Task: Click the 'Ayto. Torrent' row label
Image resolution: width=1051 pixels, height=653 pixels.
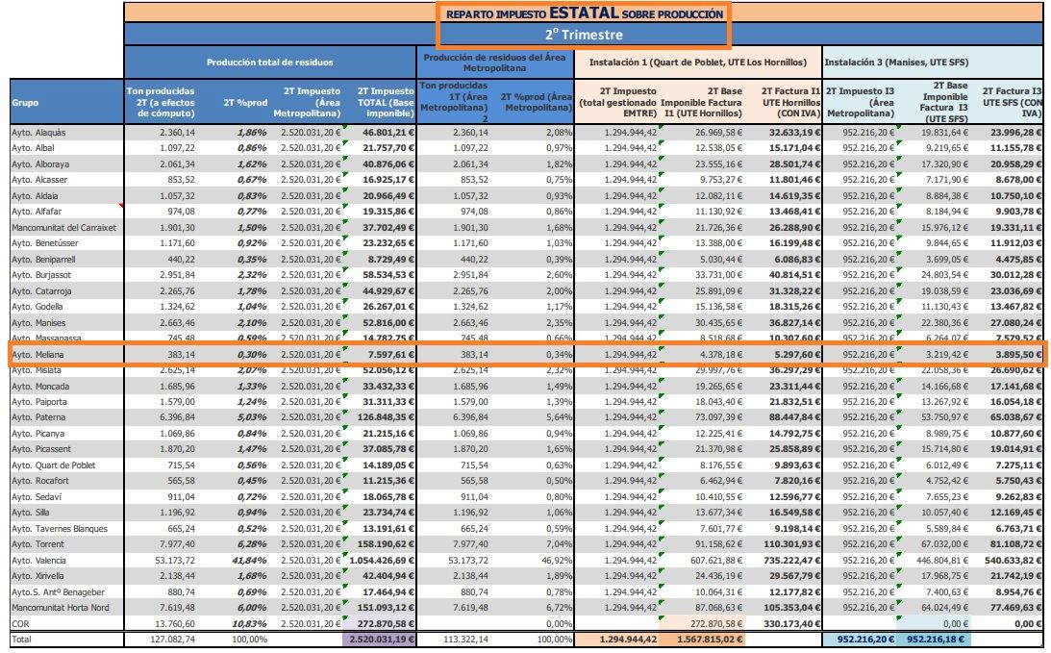Action: (x=65, y=544)
